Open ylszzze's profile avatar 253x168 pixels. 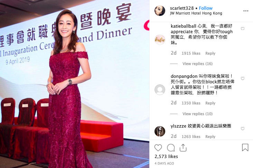[160, 131]
